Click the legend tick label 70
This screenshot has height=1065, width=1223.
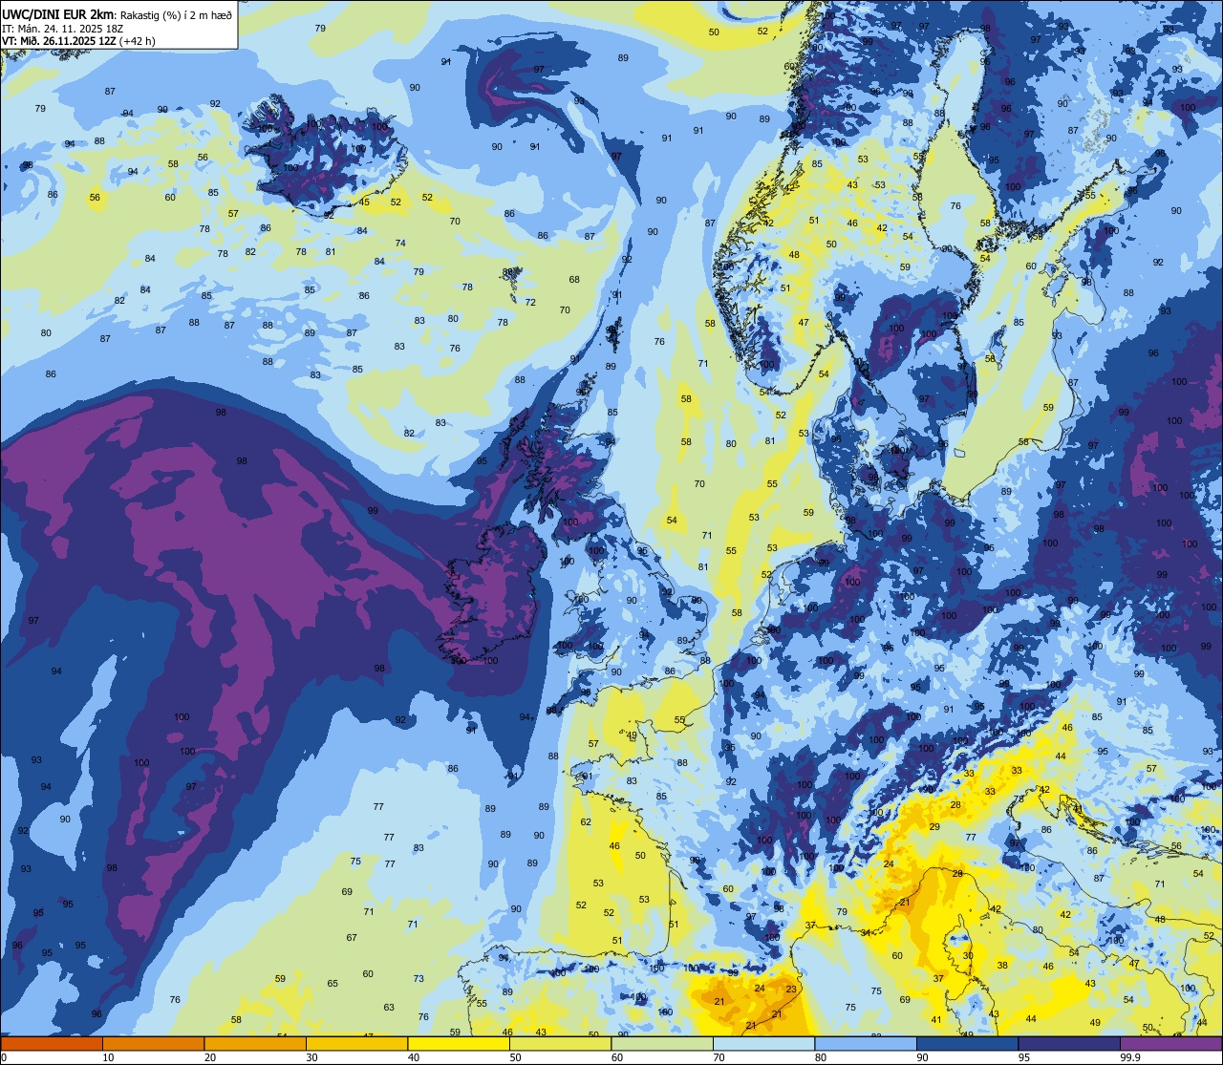719,1057
